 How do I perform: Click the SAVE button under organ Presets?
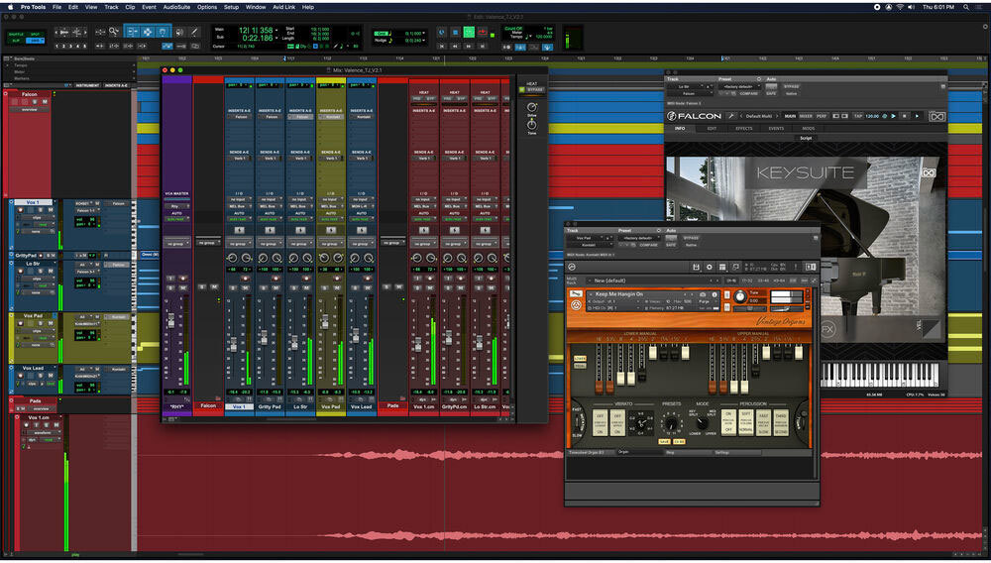pos(665,441)
